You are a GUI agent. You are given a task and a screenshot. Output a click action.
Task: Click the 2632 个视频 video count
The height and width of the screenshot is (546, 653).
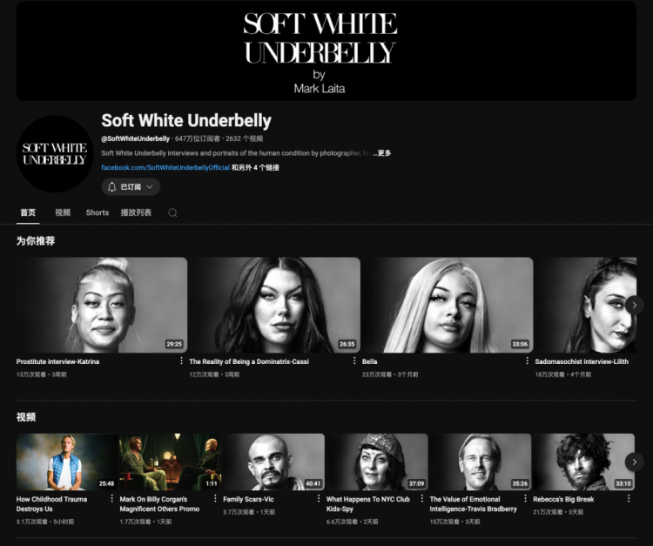pos(244,138)
